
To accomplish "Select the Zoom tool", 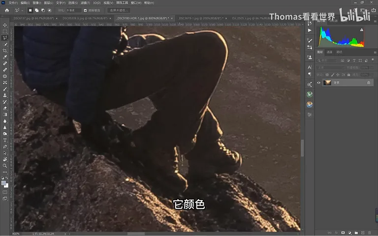I will pos(5,166).
